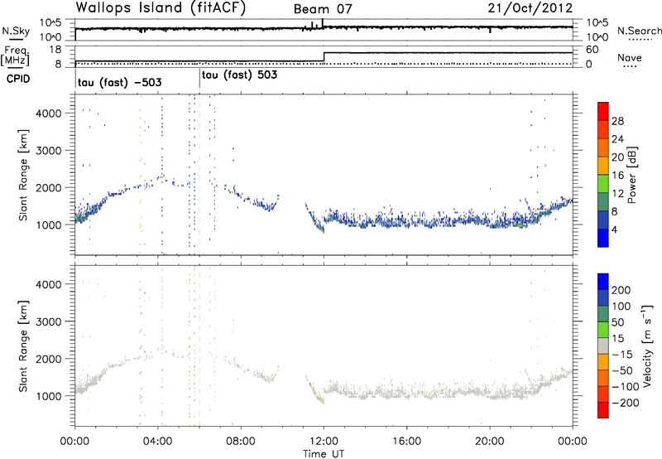Pick the Power colorbar segment between 20 and 24
Viewport: 662px width, 459px height.
coord(603,147)
